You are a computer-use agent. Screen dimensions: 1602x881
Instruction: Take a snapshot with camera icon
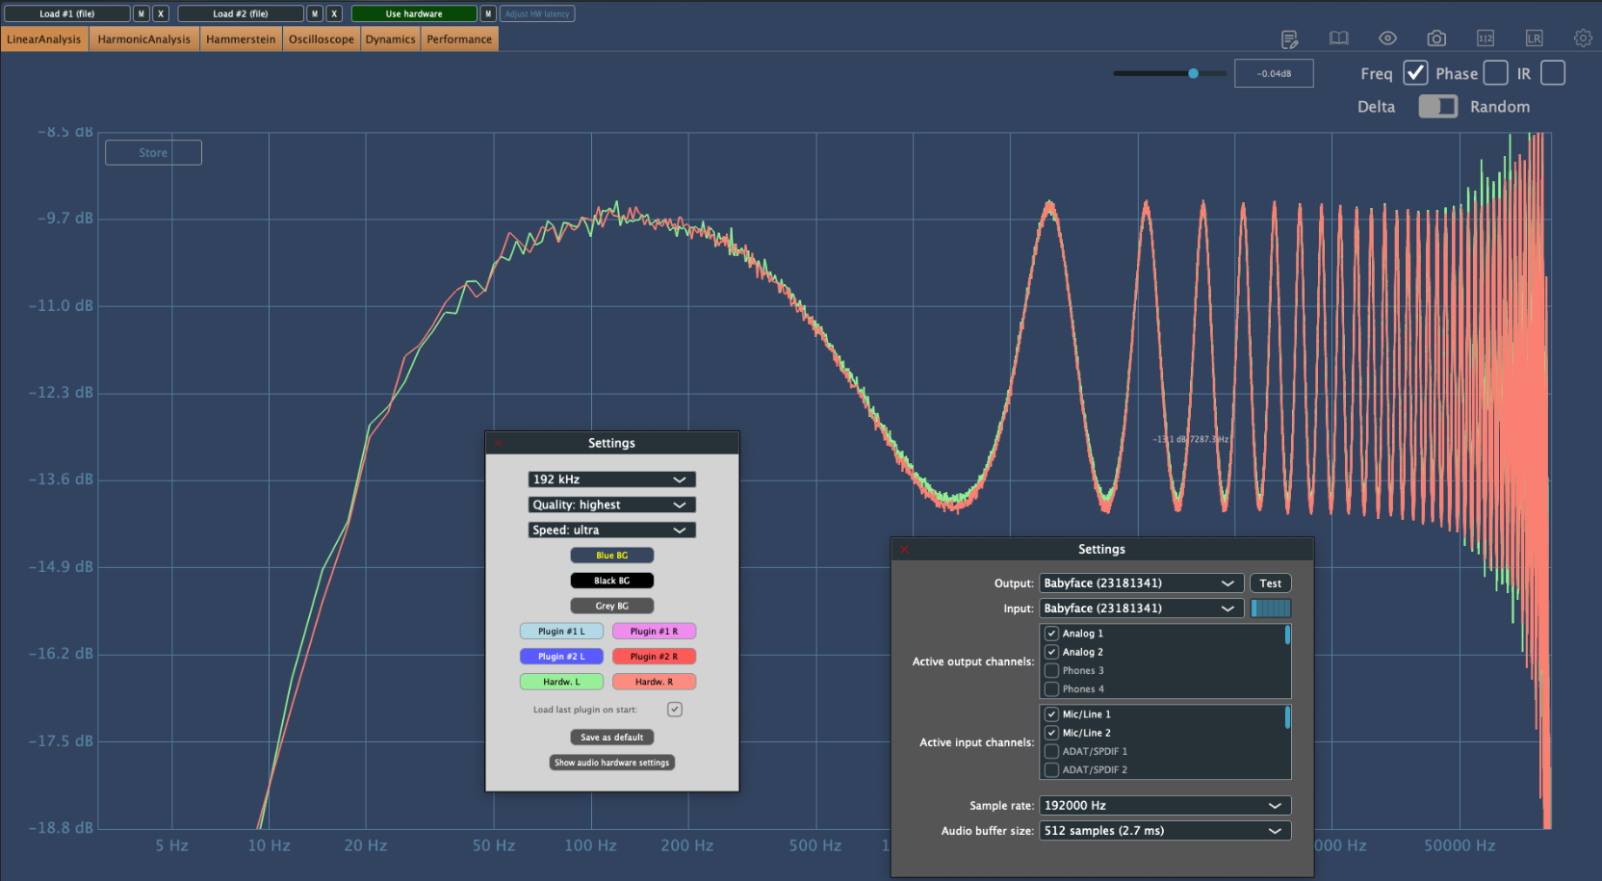[x=1436, y=39]
